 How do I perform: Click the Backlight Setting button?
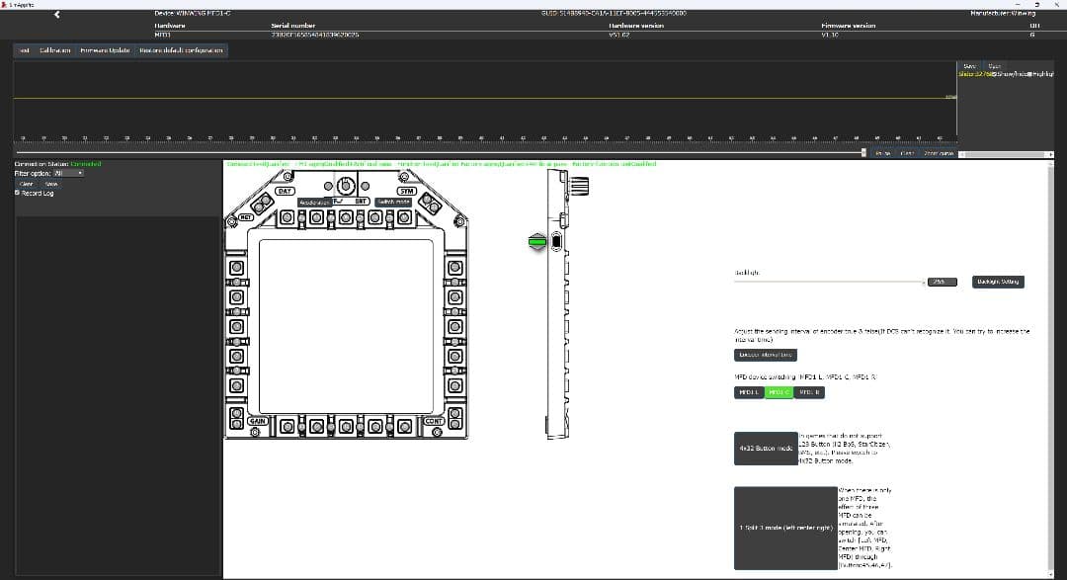coord(998,282)
